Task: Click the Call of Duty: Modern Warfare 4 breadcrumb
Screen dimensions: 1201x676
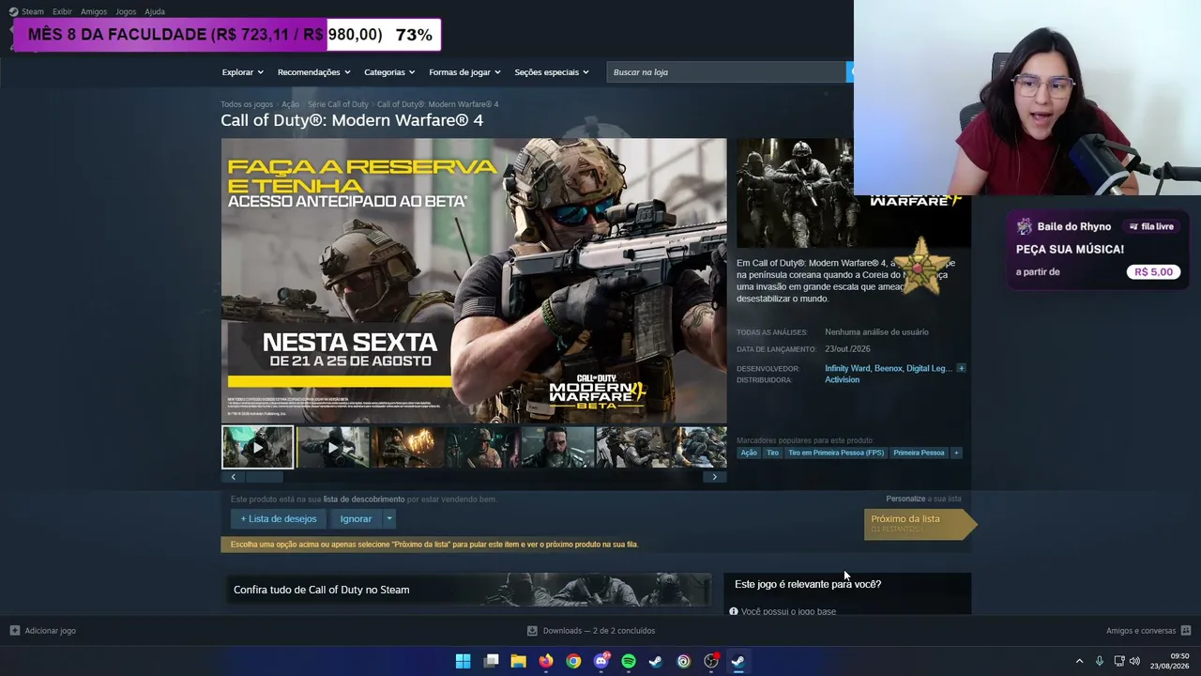Action: pos(437,104)
